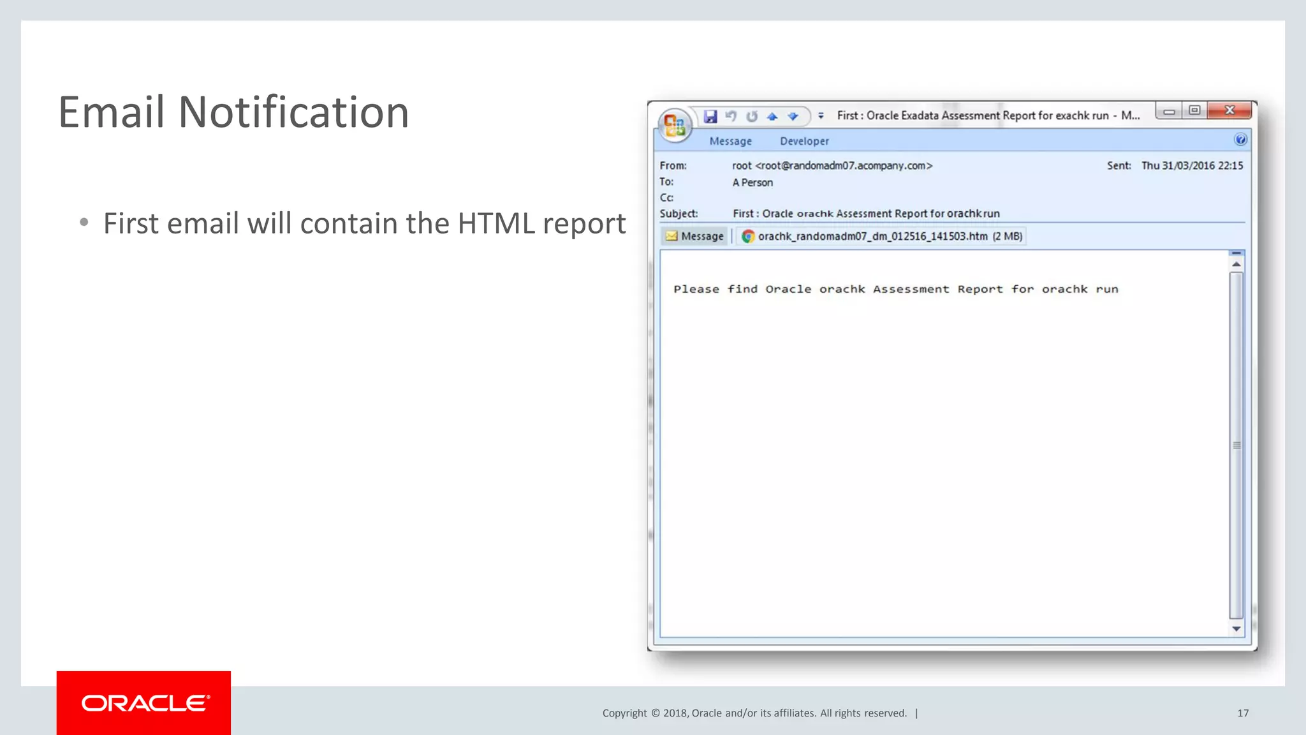The height and width of the screenshot is (735, 1306).
Task: Click recipient A Person
Action: (752, 182)
